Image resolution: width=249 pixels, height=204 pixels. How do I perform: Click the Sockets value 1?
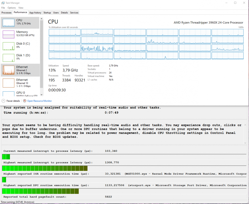(x=110, y=69)
